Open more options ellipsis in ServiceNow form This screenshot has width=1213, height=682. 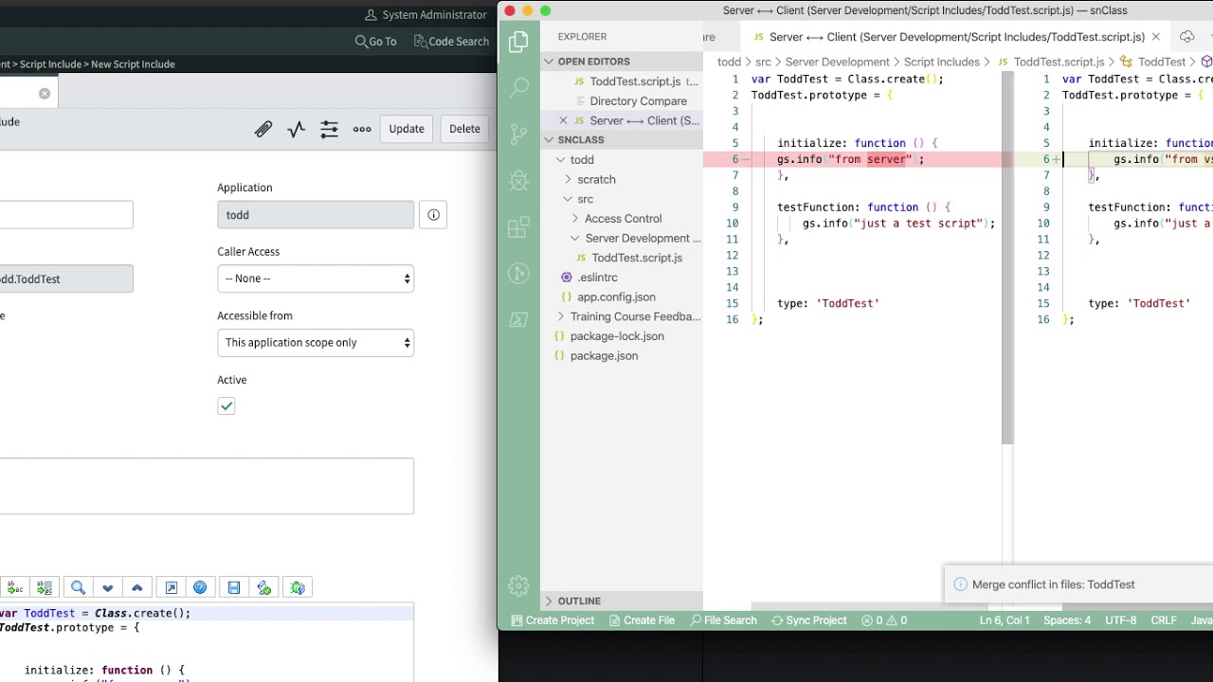(x=362, y=129)
